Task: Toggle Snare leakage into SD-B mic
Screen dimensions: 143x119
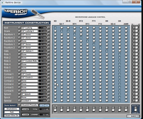Action: click(68, 31)
